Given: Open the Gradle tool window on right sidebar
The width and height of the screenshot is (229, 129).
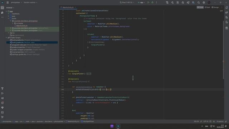Looking at the screenshot, I should pyautogui.click(x=226, y=13).
